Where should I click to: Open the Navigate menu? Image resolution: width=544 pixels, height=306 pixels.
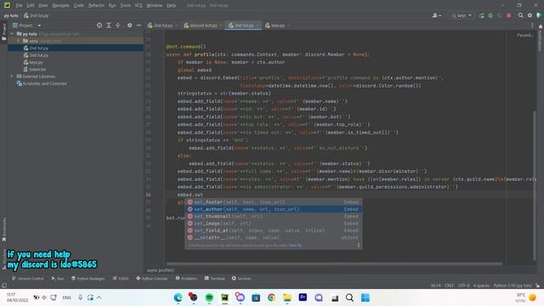(60, 5)
